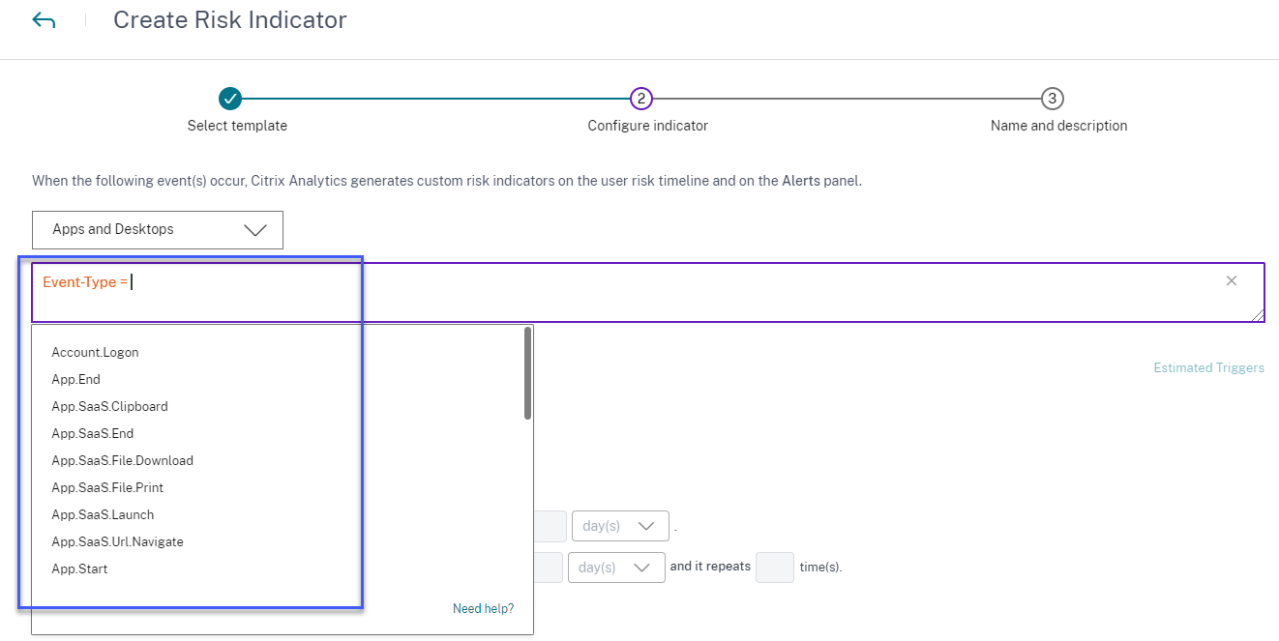Click the back arrow icon
Image resolution: width=1279 pixels, height=641 pixels.
coord(44,20)
